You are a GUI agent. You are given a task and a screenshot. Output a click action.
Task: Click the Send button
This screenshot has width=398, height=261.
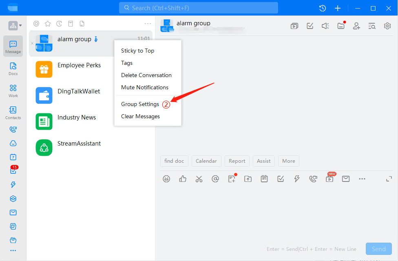[x=378, y=249]
